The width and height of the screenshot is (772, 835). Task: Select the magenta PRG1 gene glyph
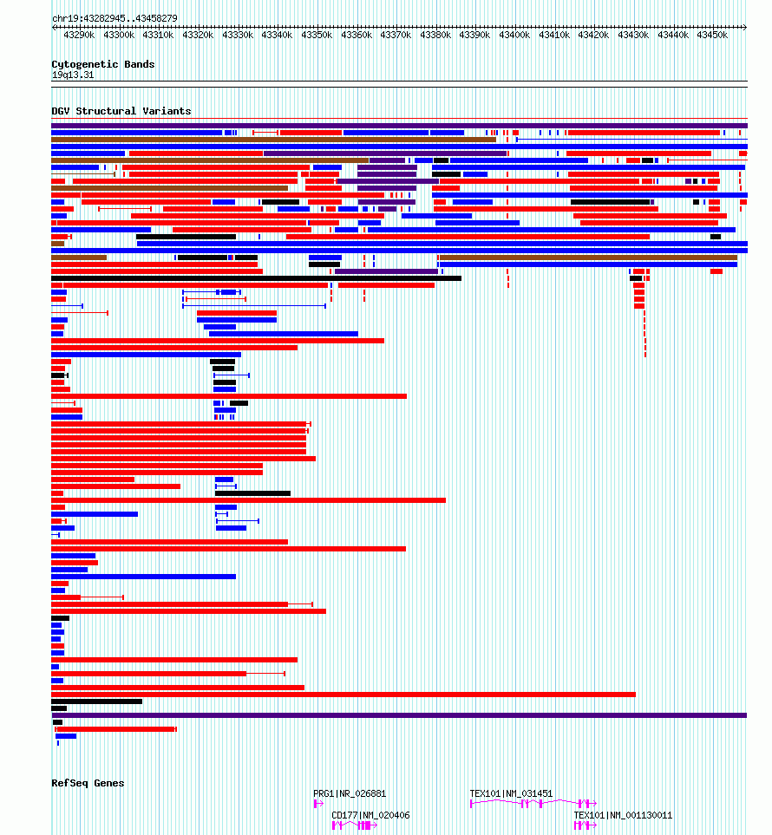click(x=318, y=804)
